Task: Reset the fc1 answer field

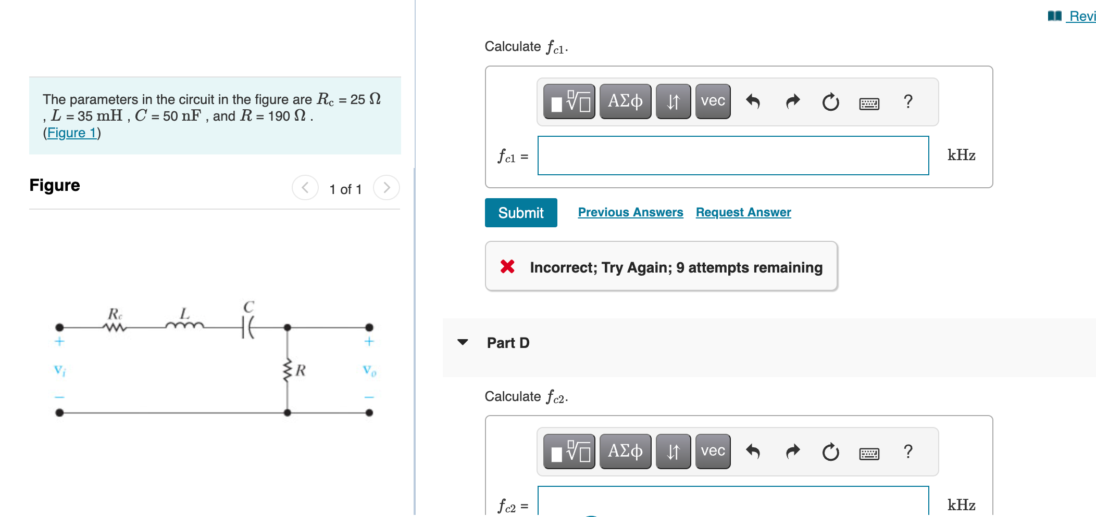Action: [830, 102]
